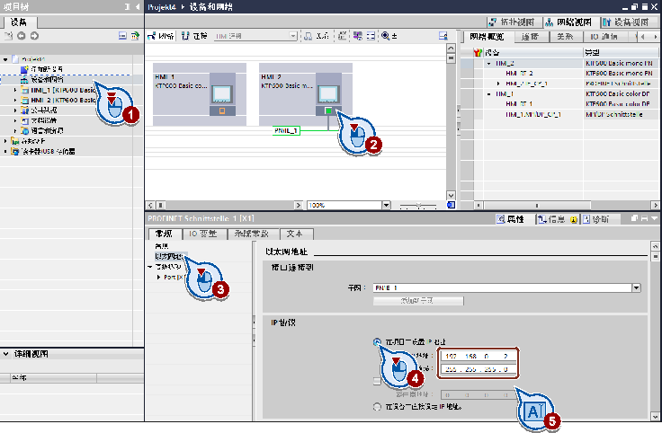Click the rightmost icon with green arrow in project tree toolbar
This screenshot has width=662, height=433.
[x=135, y=36]
